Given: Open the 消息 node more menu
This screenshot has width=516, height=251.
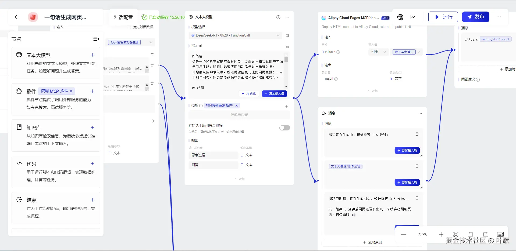Looking at the screenshot, I should pyautogui.click(x=420, y=114).
